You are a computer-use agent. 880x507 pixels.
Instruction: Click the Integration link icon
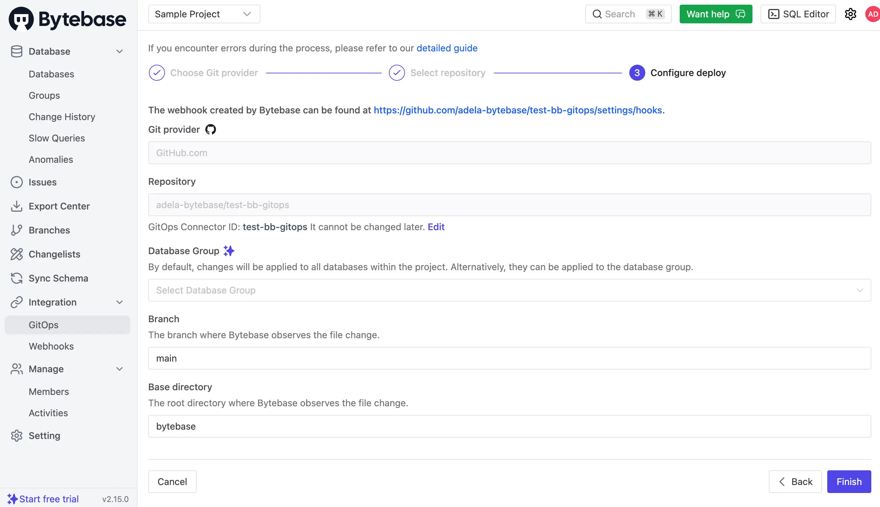pyautogui.click(x=16, y=302)
